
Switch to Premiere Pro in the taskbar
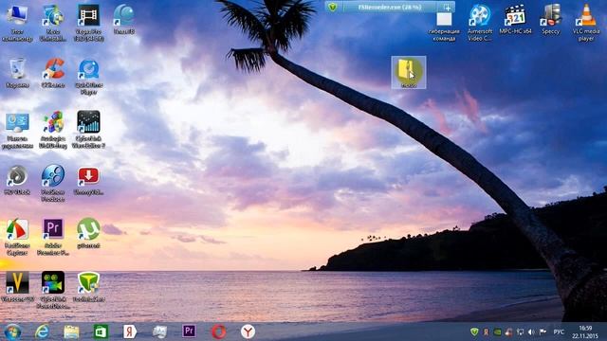[189, 332]
